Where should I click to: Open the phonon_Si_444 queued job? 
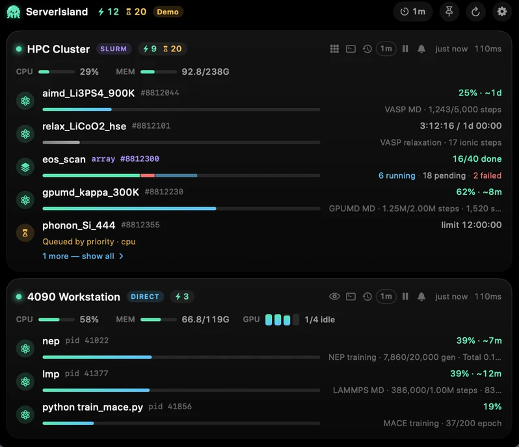259,233
